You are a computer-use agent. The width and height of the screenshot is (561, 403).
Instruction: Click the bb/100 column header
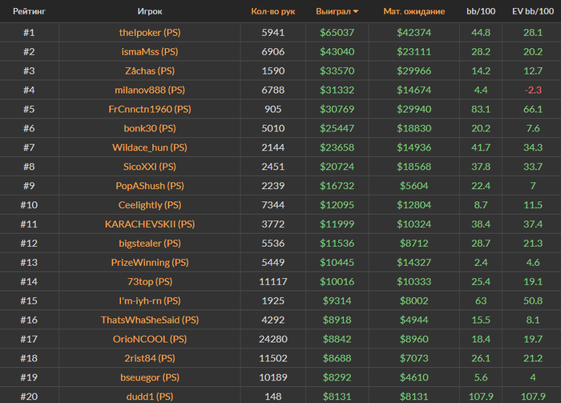click(481, 11)
